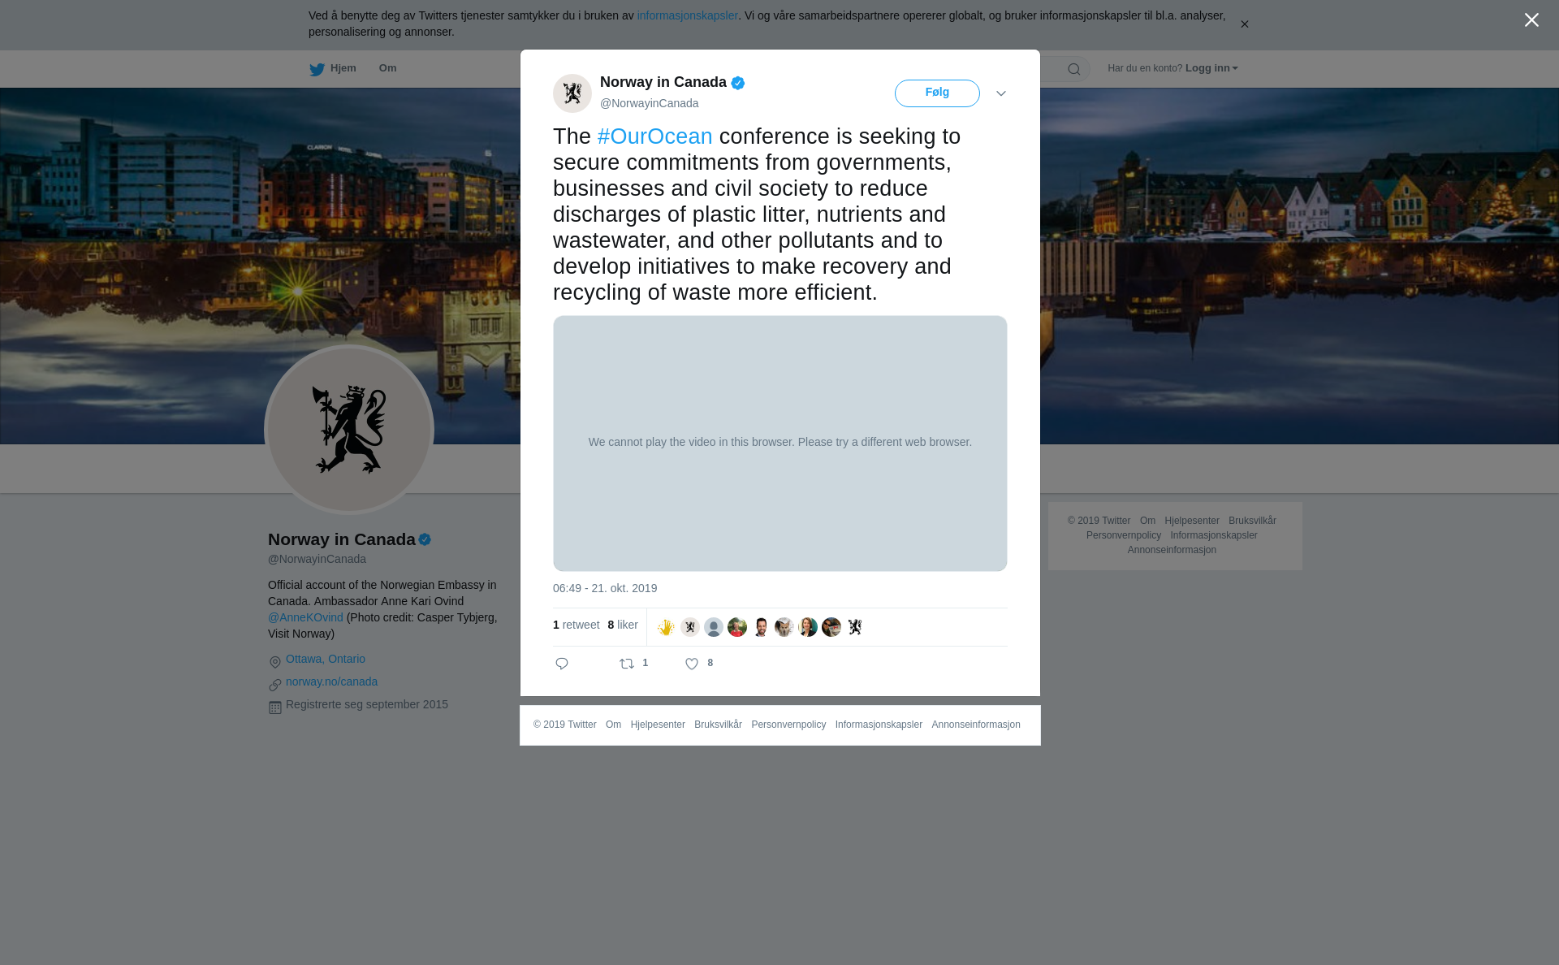Click the Følg button
Screen dimensions: 1559x965
tap(937, 93)
